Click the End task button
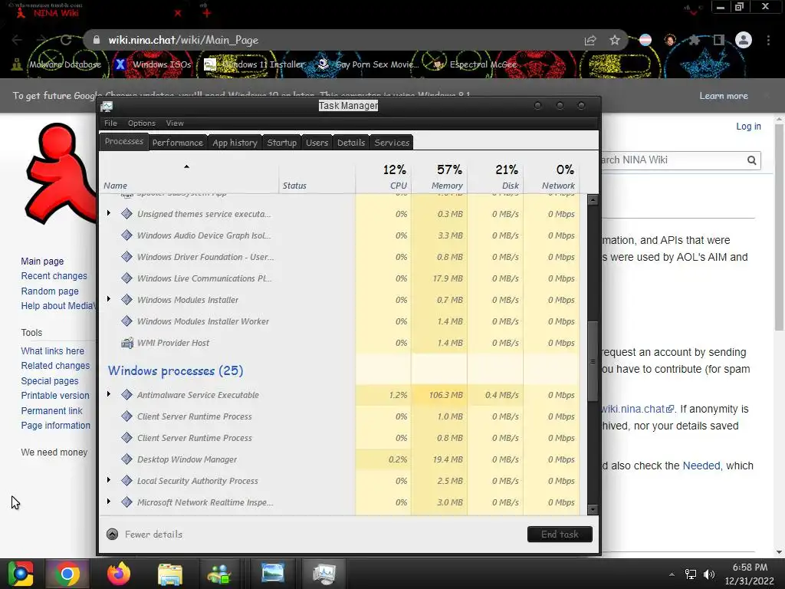Screen dimensions: 785x589 [x=560, y=535]
